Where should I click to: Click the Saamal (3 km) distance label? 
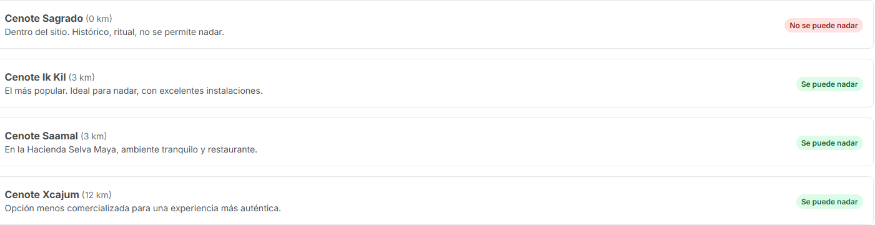point(94,136)
